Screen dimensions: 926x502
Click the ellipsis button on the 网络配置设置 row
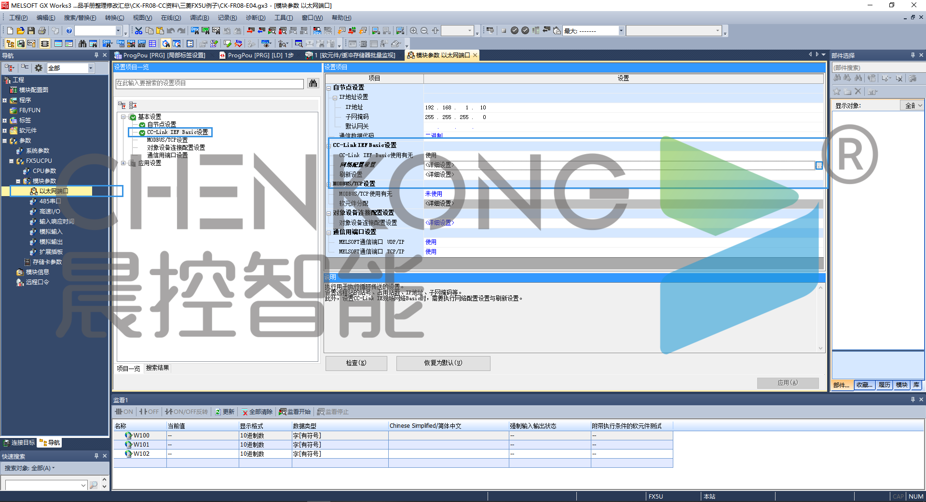point(819,165)
